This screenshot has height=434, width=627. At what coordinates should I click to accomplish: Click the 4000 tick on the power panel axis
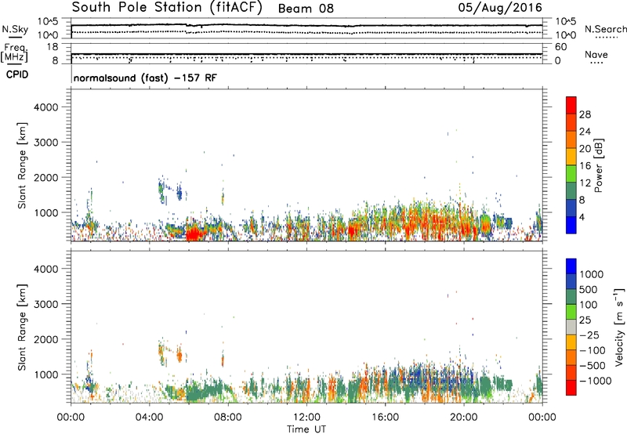pyautogui.click(x=46, y=107)
